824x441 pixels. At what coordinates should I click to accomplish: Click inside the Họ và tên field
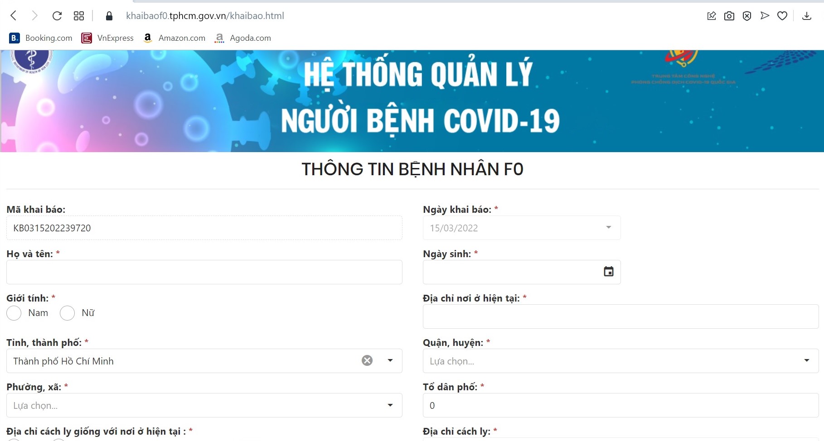[204, 272]
